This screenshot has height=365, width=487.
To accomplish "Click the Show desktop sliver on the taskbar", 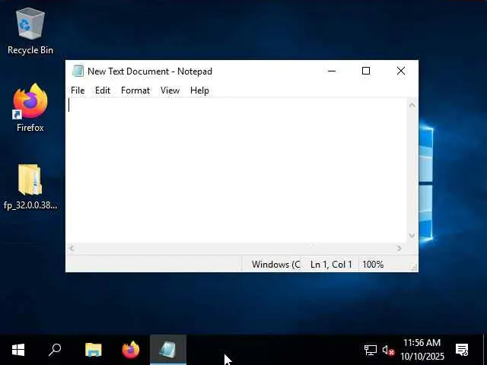I will coord(485,350).
